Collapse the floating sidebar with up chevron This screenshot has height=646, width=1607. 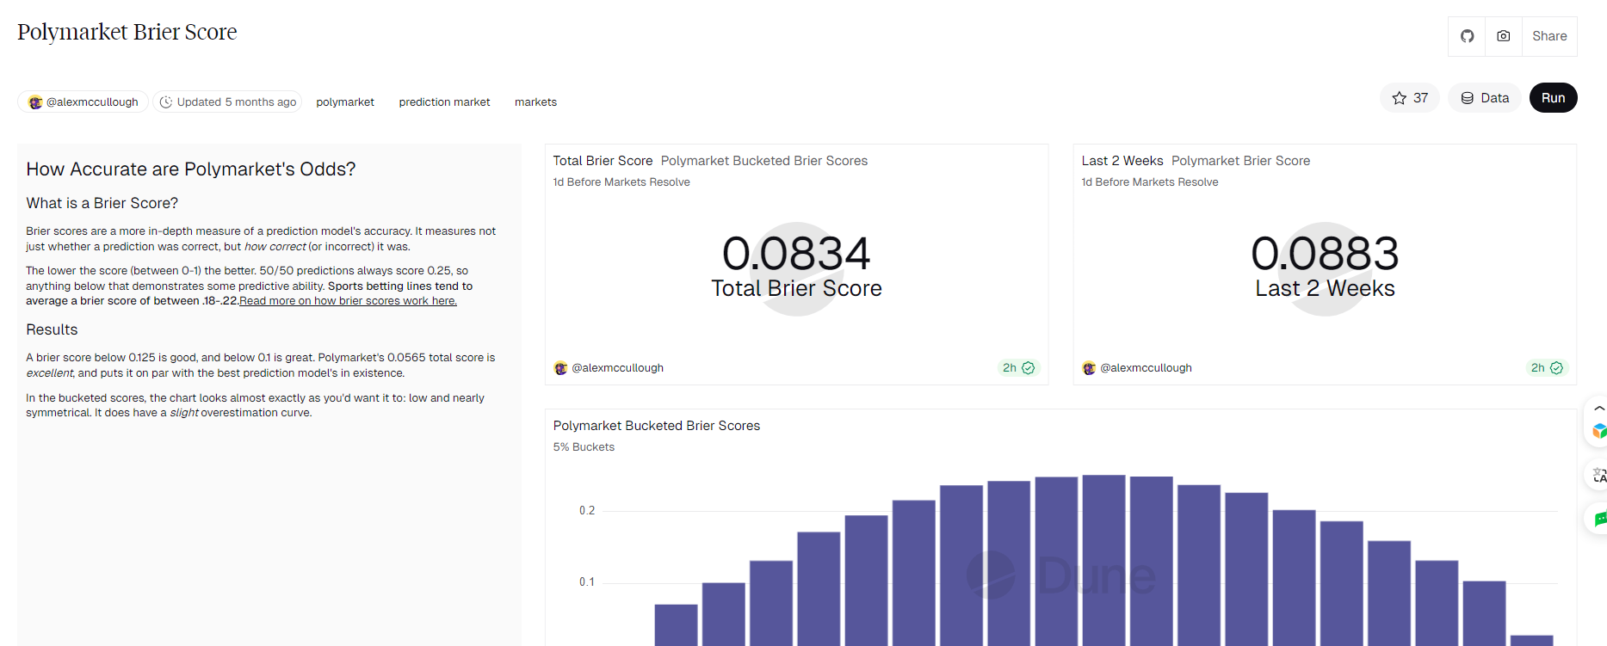point(1598,409)
